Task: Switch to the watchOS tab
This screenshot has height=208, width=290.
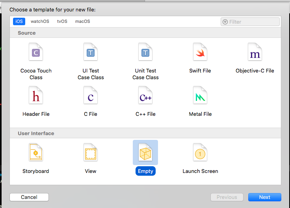Action: tap(40, 21)
